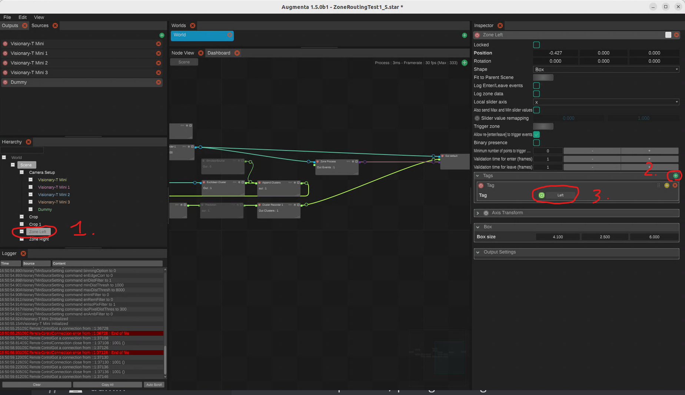This screenshot has width=685, height=395.
Task: Toggle the Output Settings section
Action: (x=478, y=252)
